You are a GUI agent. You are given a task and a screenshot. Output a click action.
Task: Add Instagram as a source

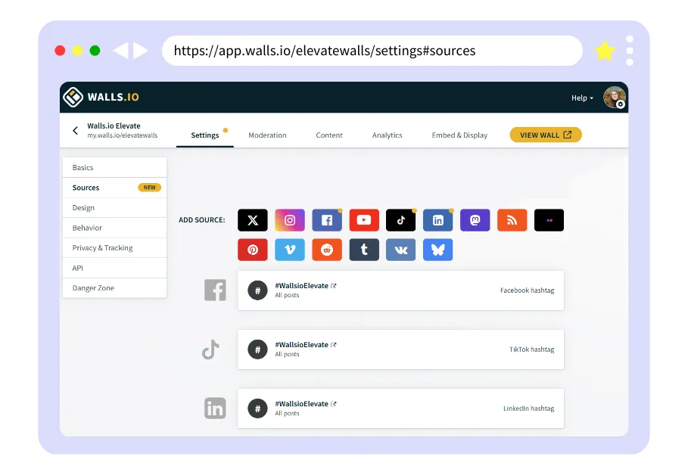pos(290,220)
